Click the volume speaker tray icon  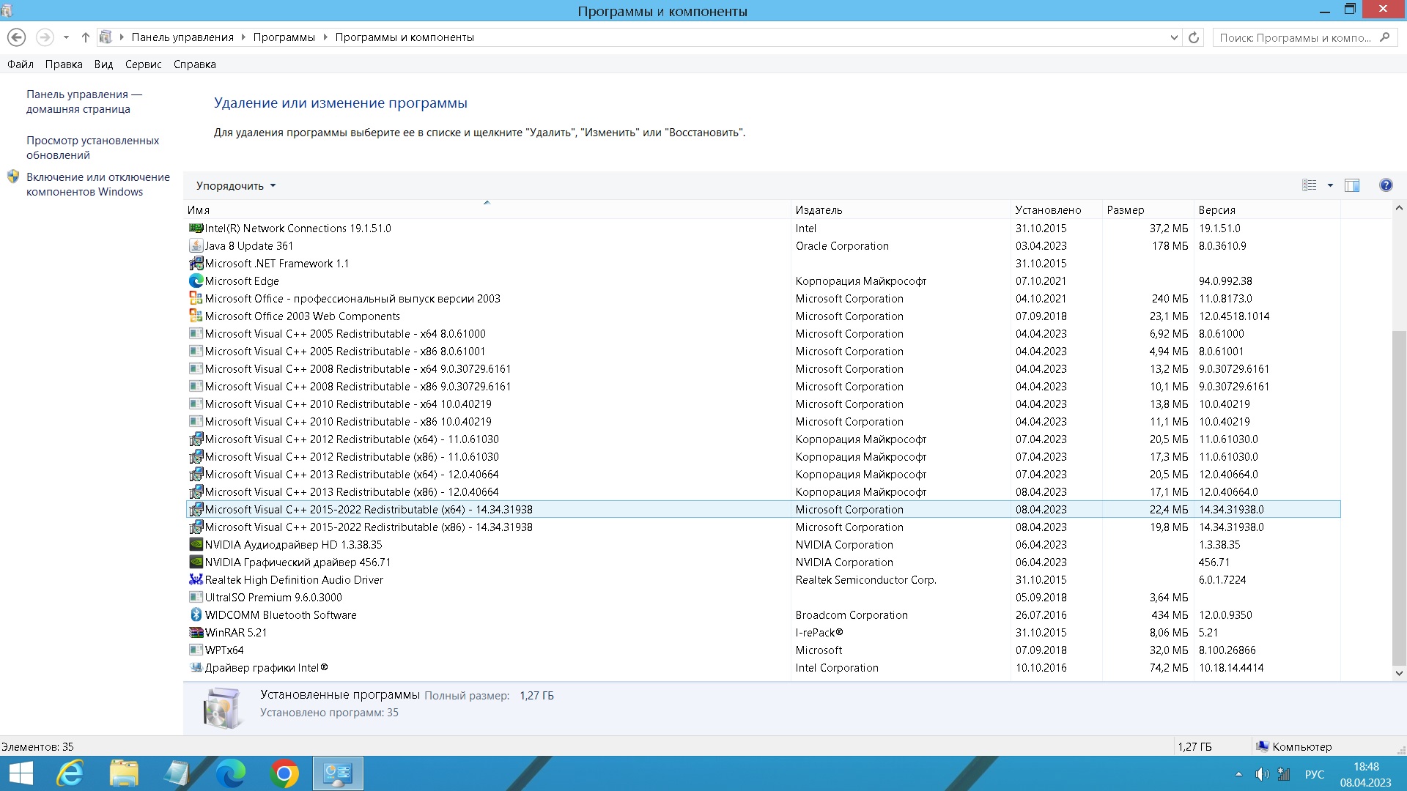1261,774
